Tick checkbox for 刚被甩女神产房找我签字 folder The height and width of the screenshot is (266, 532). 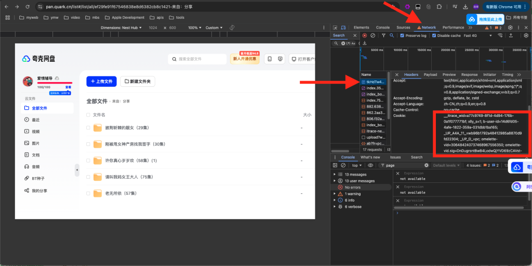88,144
